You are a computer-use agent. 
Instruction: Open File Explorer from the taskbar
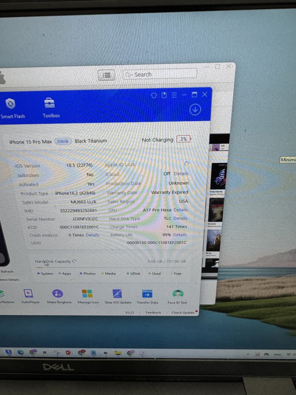point(118,353)
